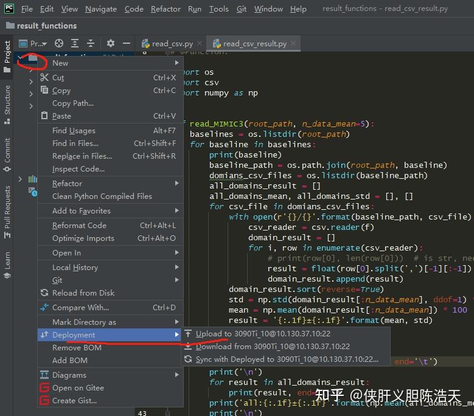The width and height of the screenshot is (474, 416).
Task: Collapse the root project folder arrow
Action: pos(20,57)
